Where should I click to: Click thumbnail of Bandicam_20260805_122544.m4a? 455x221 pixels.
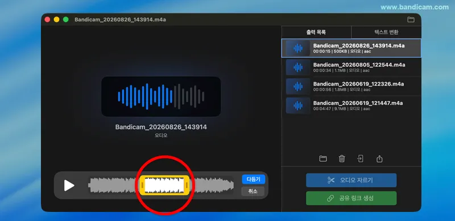pos(297,67)
